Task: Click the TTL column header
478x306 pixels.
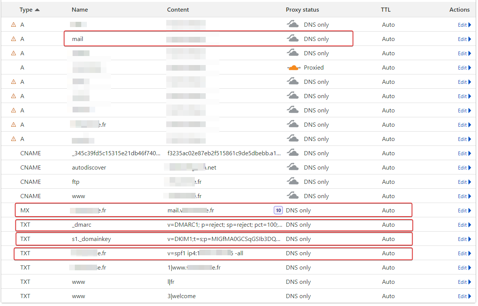Action: coord(385,10)
